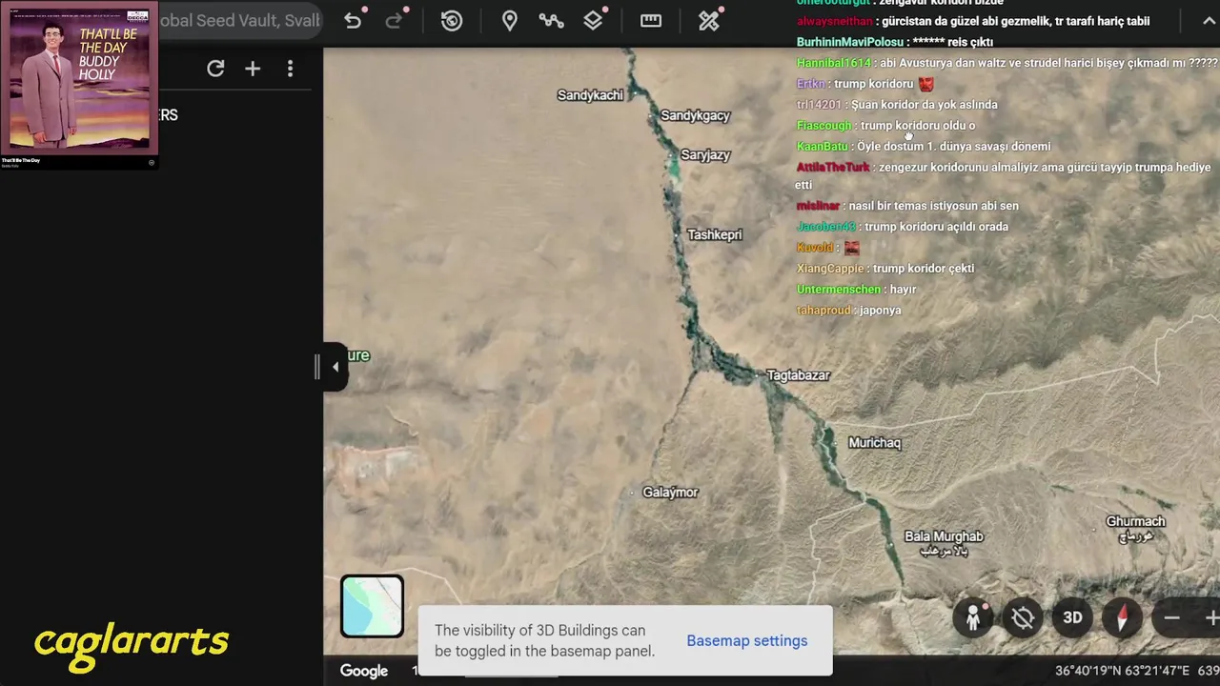The width and height of the screenshot is (1220, 686).
Task: Click the red compass north icon
Action: coord(1122,618)
